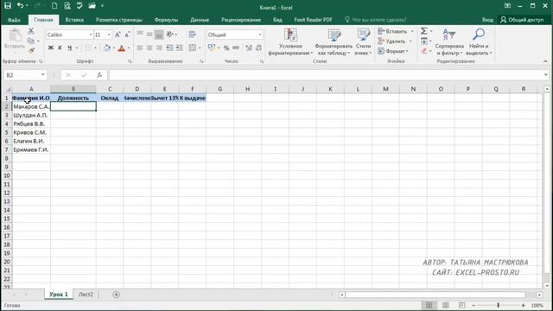Open Стили ячеек dropdown
Screen dimensions: 553x311
363,42
